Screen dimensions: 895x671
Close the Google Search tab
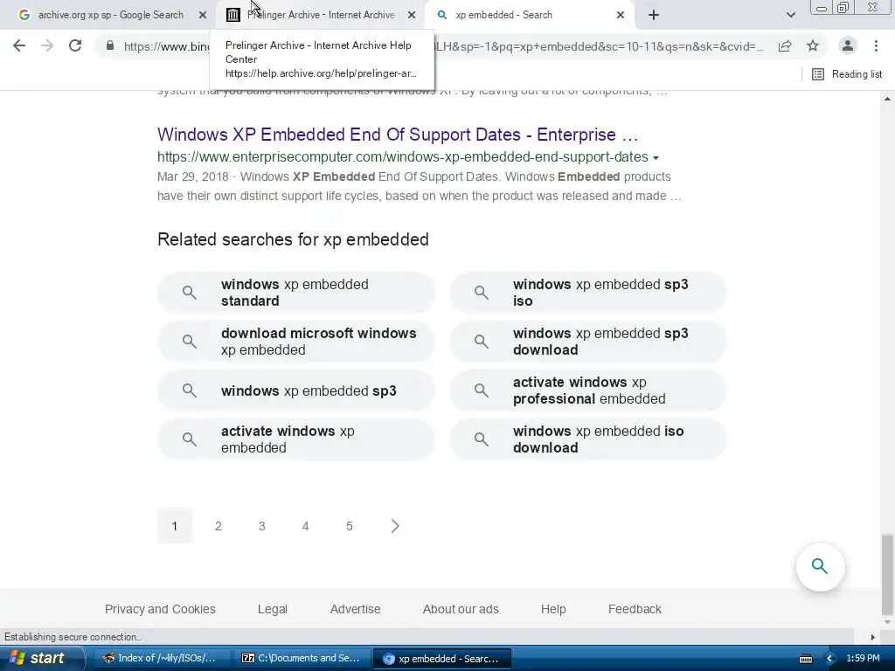(203, 16)
